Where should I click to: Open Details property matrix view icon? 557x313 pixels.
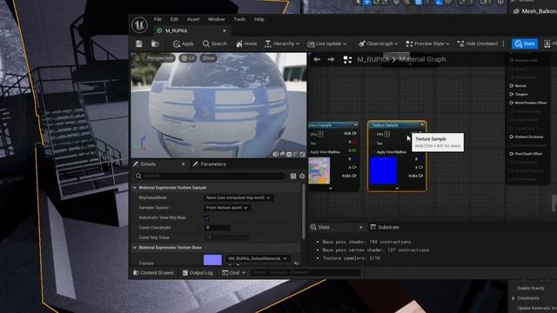pos(293,176)
